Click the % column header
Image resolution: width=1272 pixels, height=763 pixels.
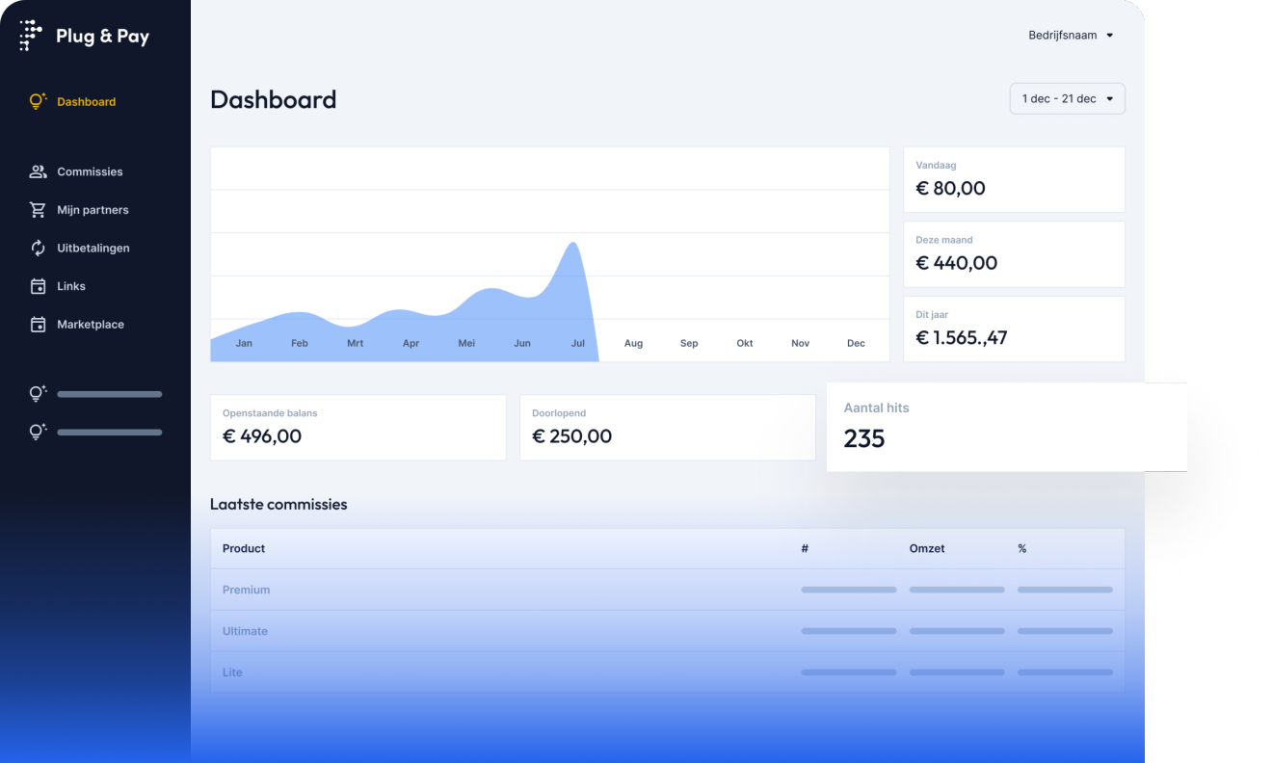pos(1022,548)
